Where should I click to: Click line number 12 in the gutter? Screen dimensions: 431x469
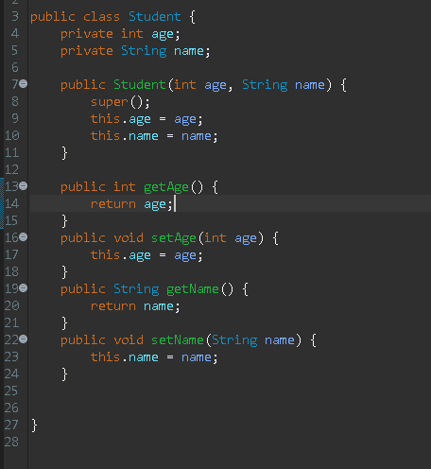tap(12, 169)
